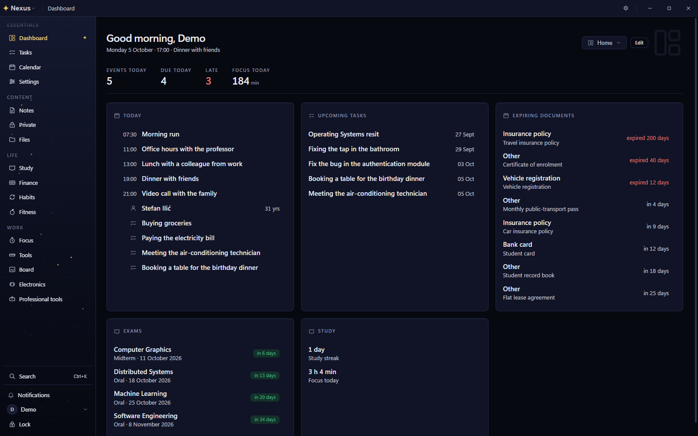The width and height of the screenshot is (698, 436).
Task: Click the Electronics chip icon
Action: [x=12, y=284]
